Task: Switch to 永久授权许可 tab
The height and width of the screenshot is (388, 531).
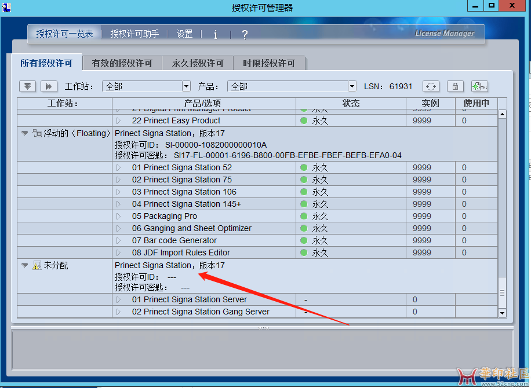Action: [198, 63]
